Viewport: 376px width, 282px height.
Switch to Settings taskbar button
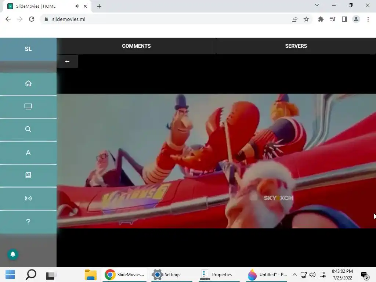click(171, 275)
